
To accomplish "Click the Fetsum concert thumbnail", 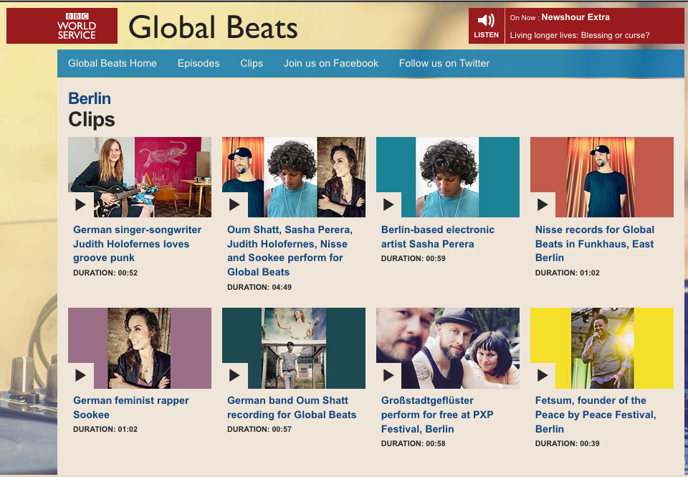I will (x=601, y=348).
